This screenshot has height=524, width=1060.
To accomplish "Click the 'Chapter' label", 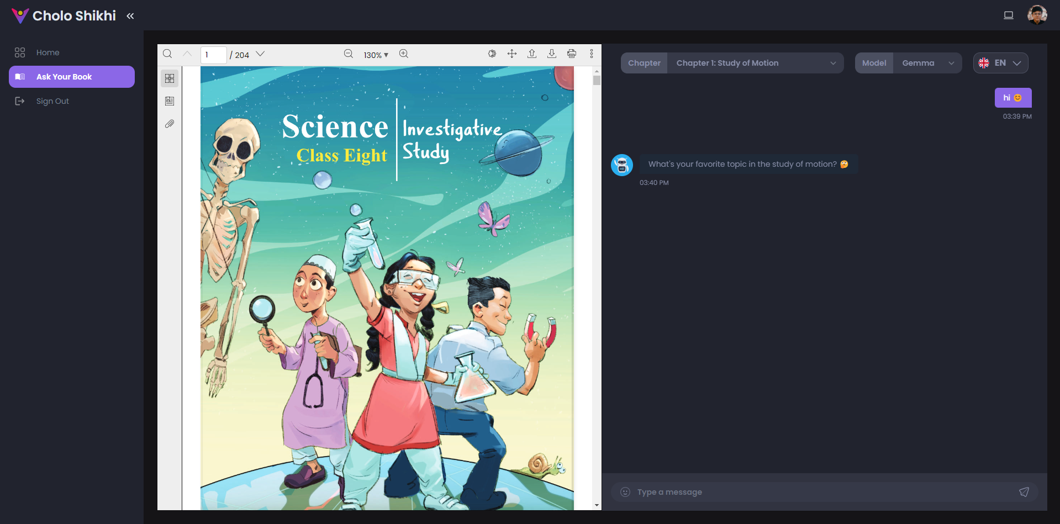I will point(644,63).
